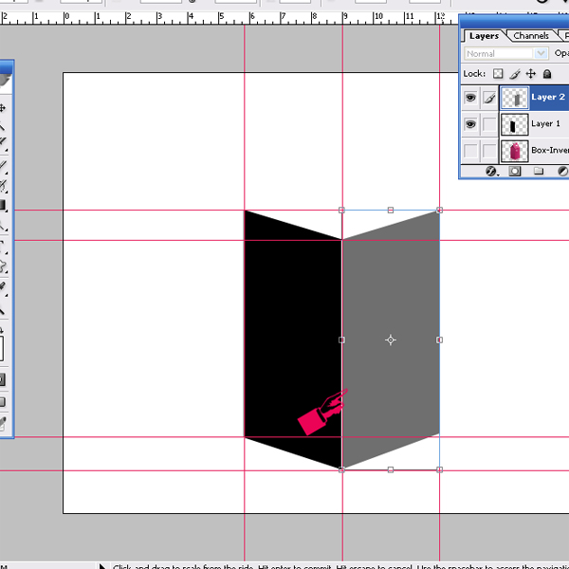Click the transform center reference point
The image size is (569, 569).
coord(391,340)
